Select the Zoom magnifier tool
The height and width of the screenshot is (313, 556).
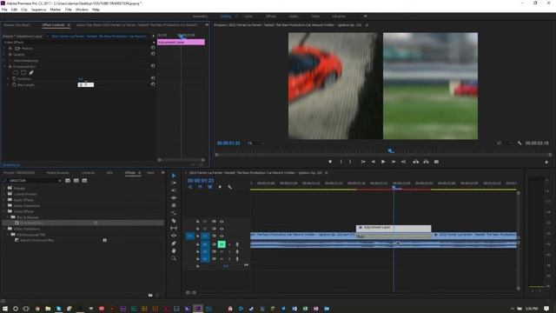(x=174, y=258)
